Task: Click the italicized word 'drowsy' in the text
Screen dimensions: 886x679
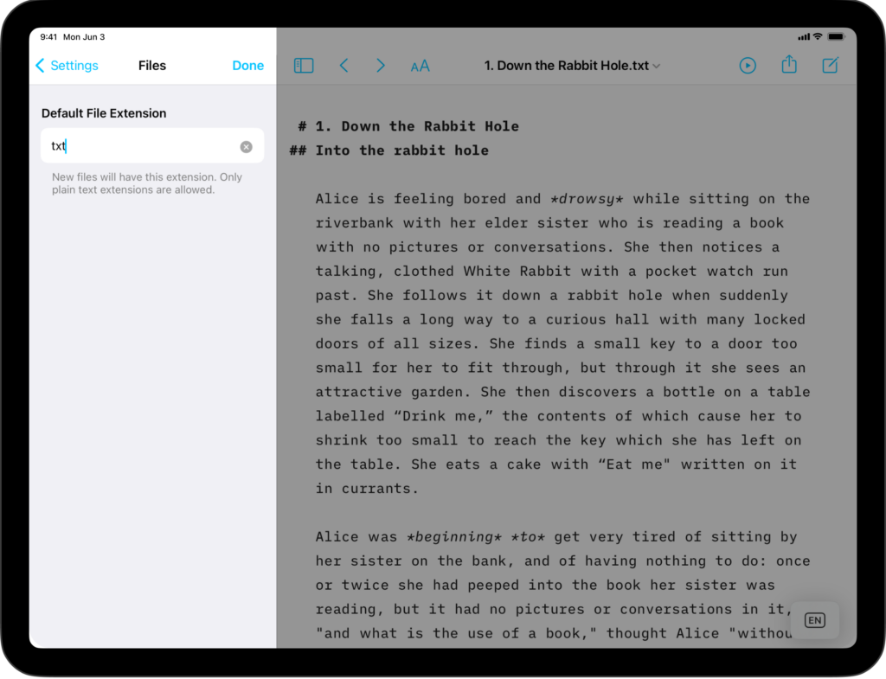Action: pyautogui.click(x=587, y=198)
